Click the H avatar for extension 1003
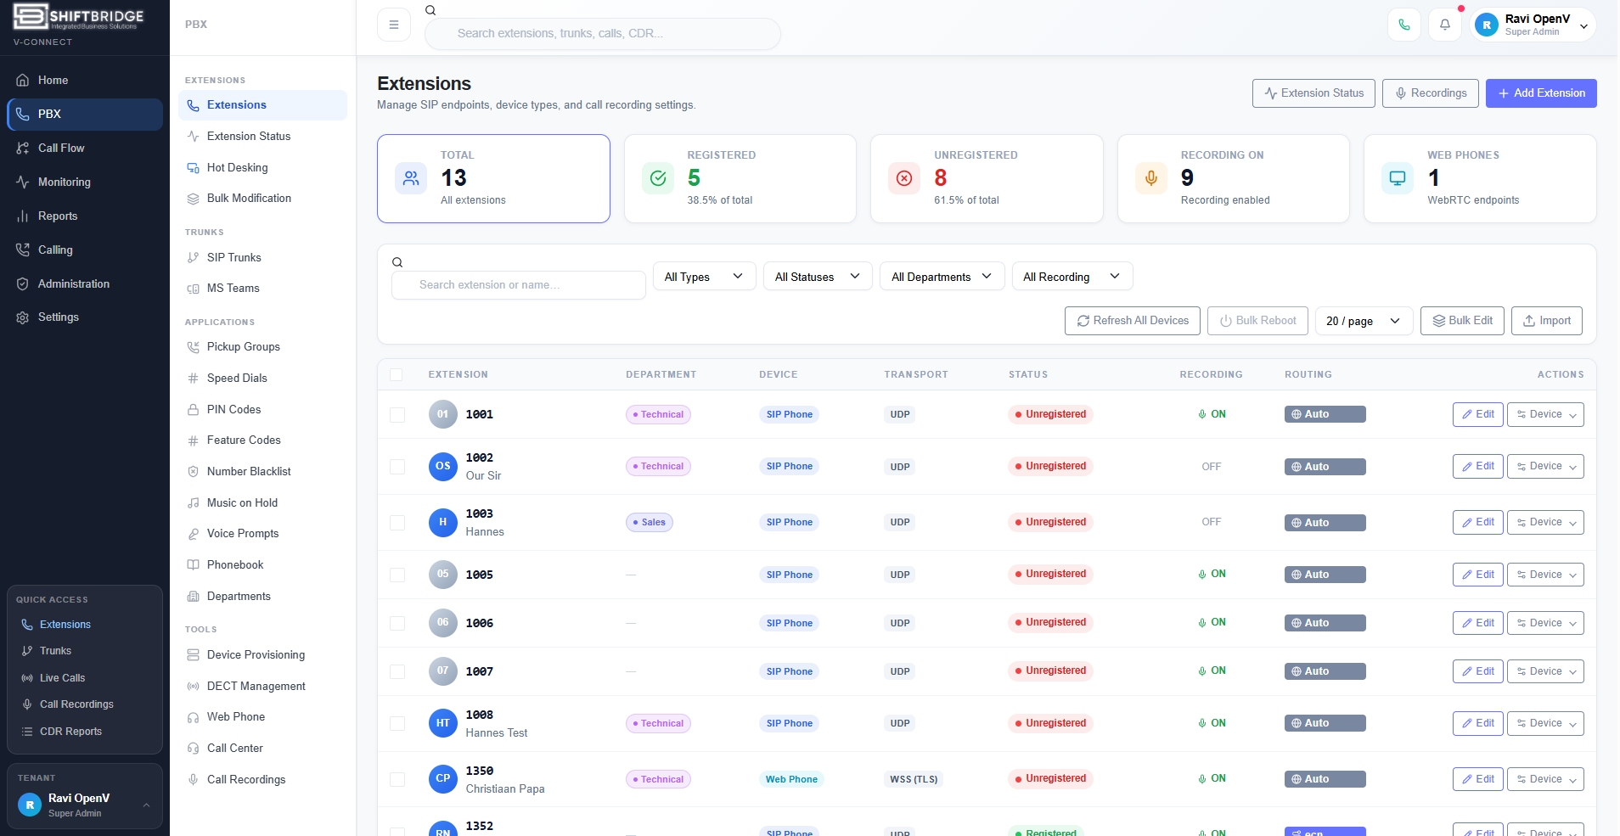This screenshot has height=836, width=1620. 443,522
